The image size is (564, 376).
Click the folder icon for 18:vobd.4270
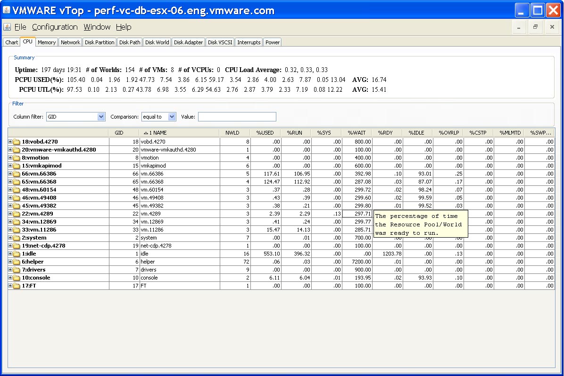pos(17,142)
